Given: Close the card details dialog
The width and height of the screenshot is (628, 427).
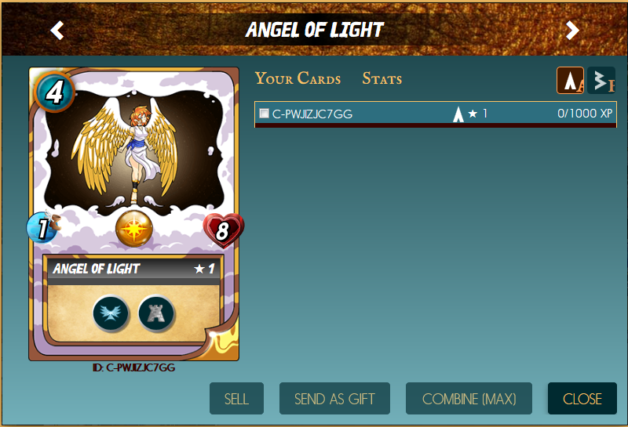Looking at the screenshot, I should (582, 398).
